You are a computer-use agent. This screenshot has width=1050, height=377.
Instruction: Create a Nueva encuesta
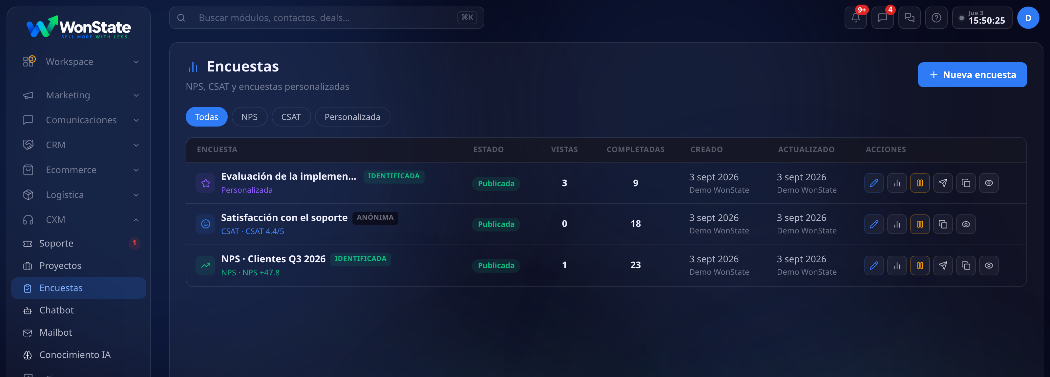(x=972, y=75)
